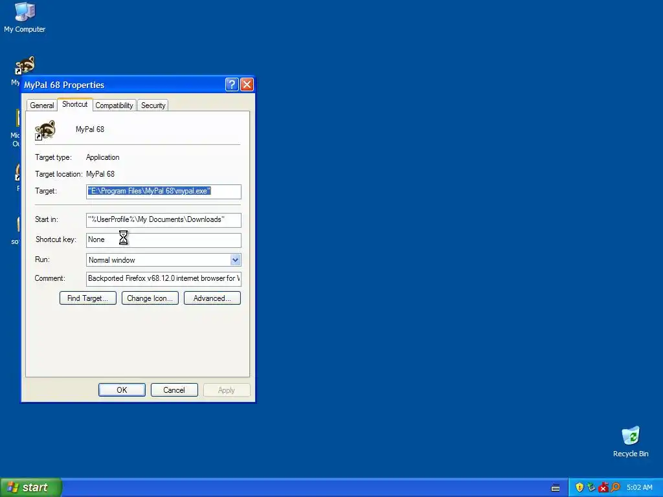The width and height of the screenshot is (663, 497).
Task: Select the My Computer desktop icon
Action: pos(25,17)
